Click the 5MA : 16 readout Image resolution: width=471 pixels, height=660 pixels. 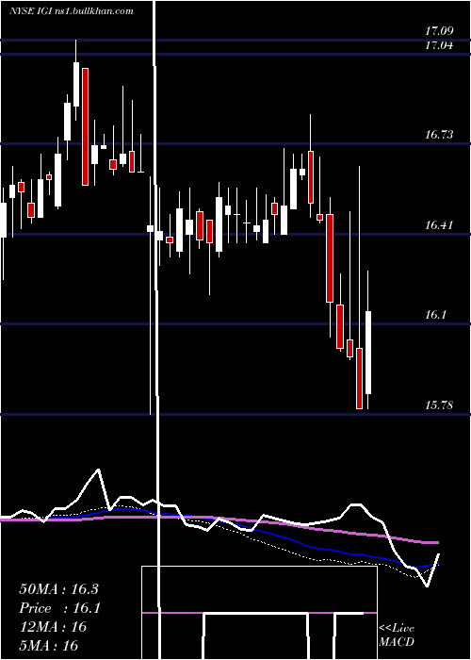tap(49, 645)
